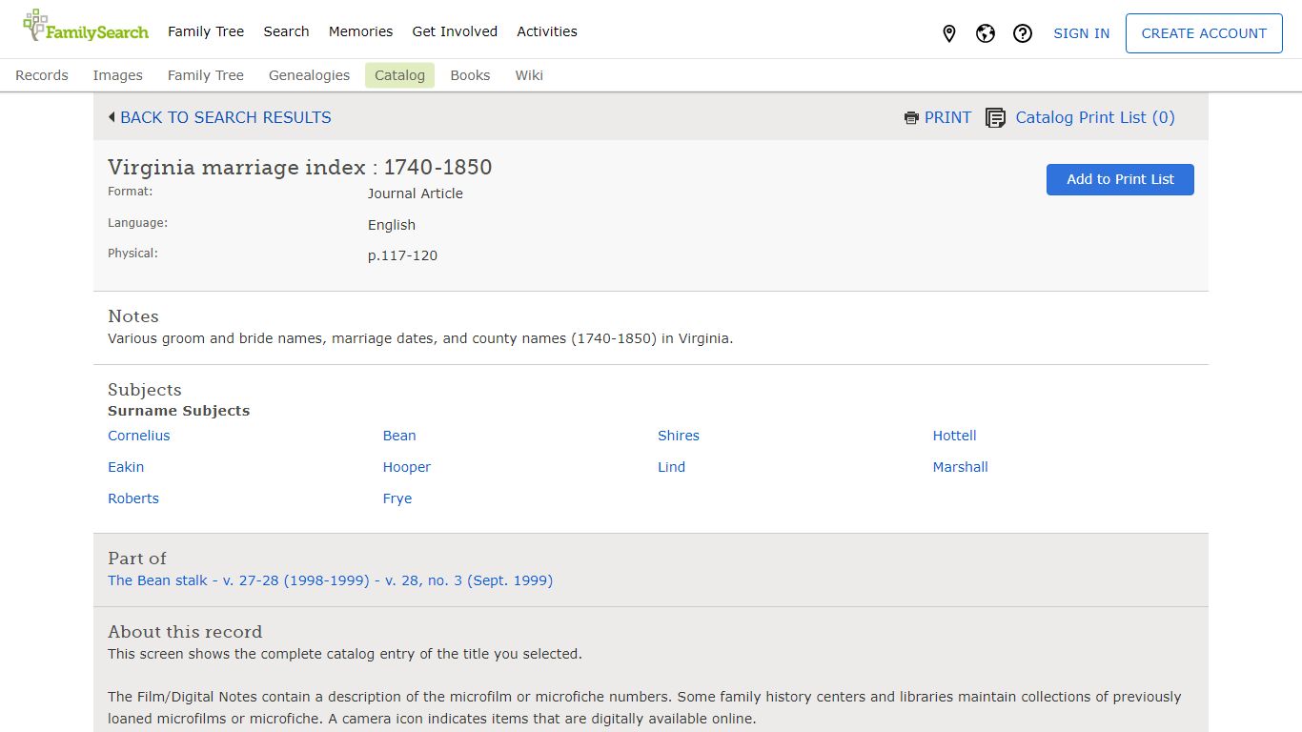Click the Catalog Print List document icon
Image resolution: width=1302 pixels, height=732 pixels.
click(x=995, y=118)
